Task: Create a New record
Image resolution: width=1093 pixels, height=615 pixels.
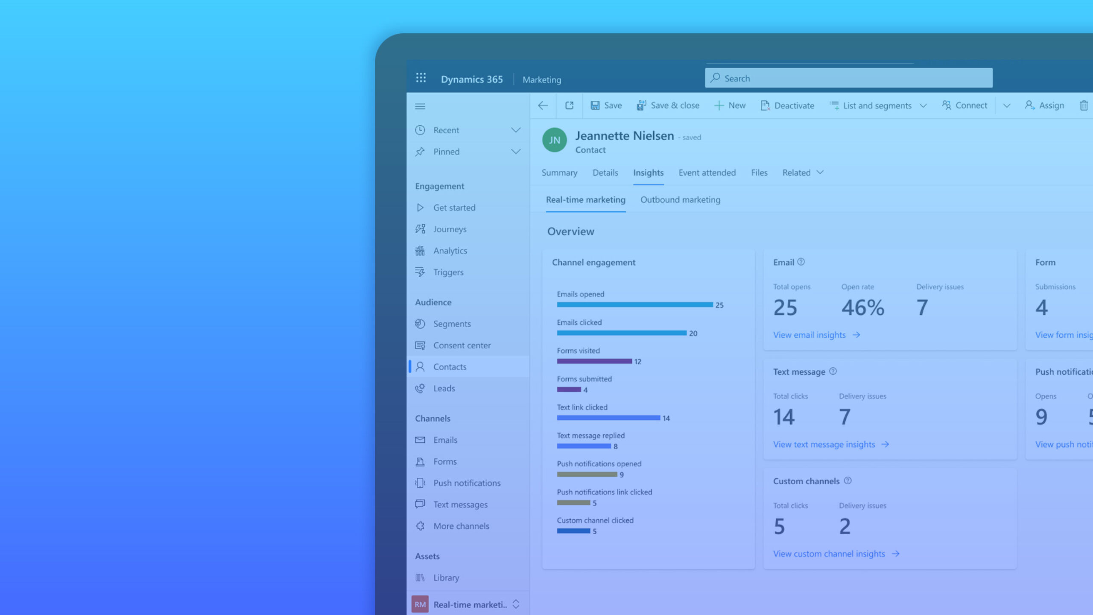Action: click(x=730, y=105)
